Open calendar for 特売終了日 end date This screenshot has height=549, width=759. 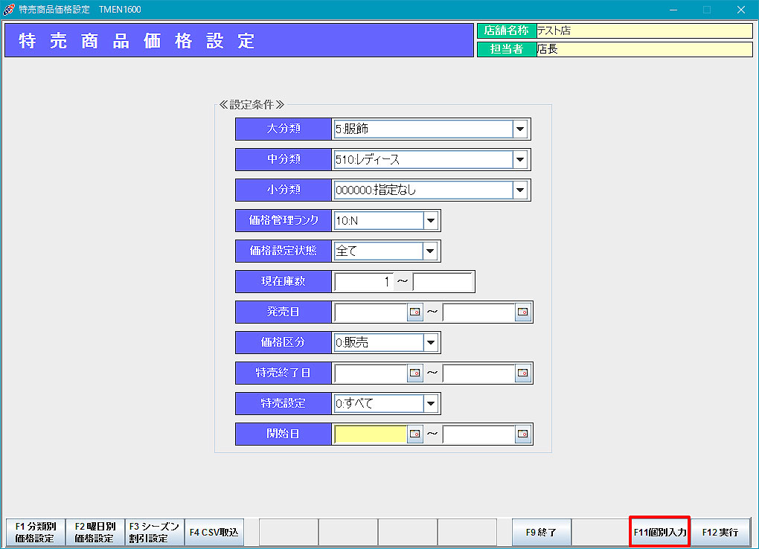(x=523, y=373)
